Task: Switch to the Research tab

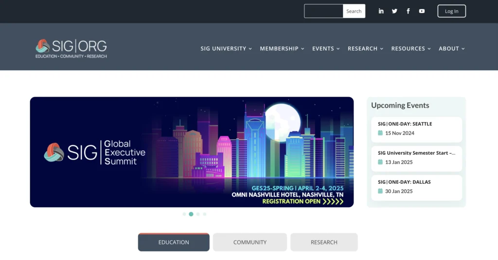Action: coord(324,242)
